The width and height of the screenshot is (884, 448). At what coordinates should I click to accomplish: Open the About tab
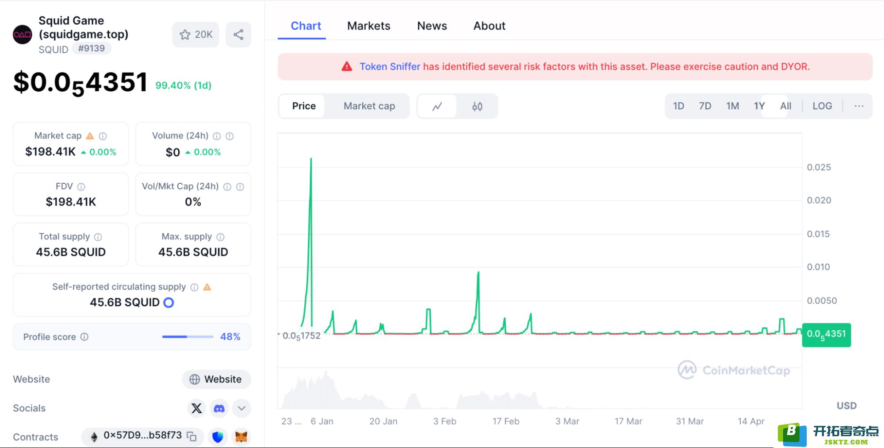pyautogui.click(x=489, y=26)
